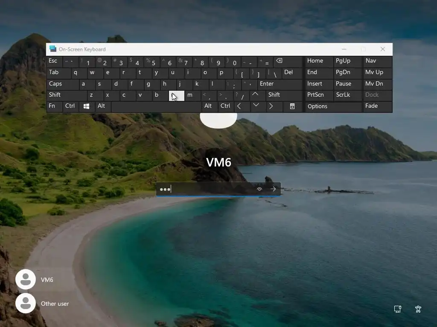Select the Other user avatar
Image resolution: width=437 pixels, height=327 pixels.
(x=26, y=303)
